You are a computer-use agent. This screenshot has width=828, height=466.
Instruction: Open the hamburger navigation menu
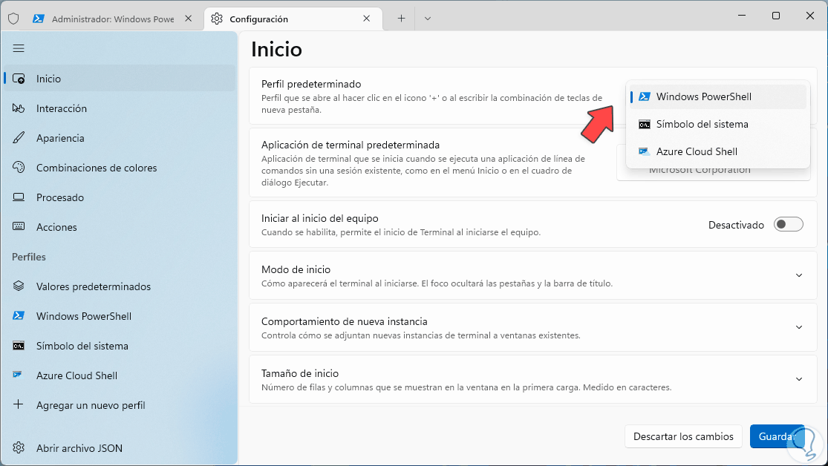(19, 48)
